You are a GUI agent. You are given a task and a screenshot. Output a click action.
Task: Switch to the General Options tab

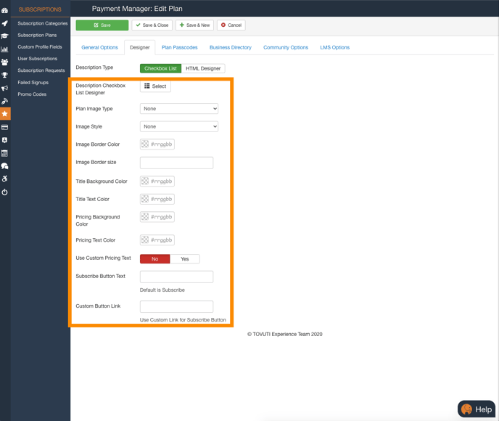click(99, 47)
